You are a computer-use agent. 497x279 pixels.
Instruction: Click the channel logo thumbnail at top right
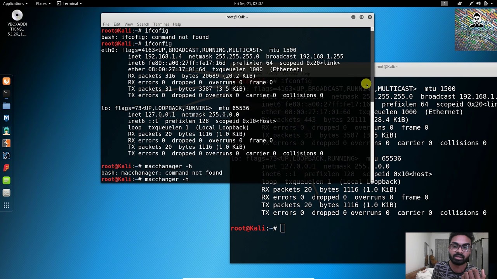(x=476, y=29)
